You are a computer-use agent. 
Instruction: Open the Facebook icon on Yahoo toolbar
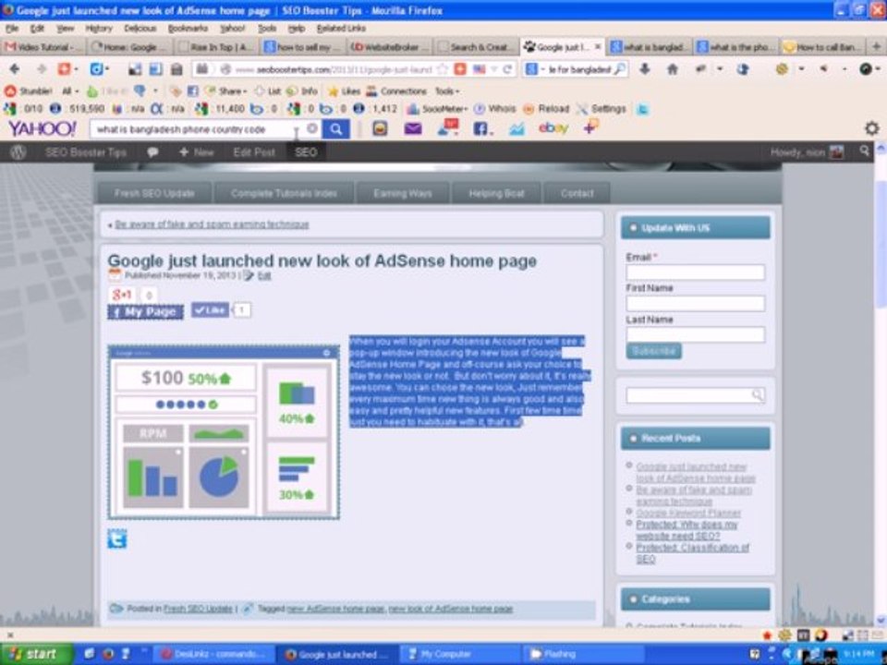[482, 129]
